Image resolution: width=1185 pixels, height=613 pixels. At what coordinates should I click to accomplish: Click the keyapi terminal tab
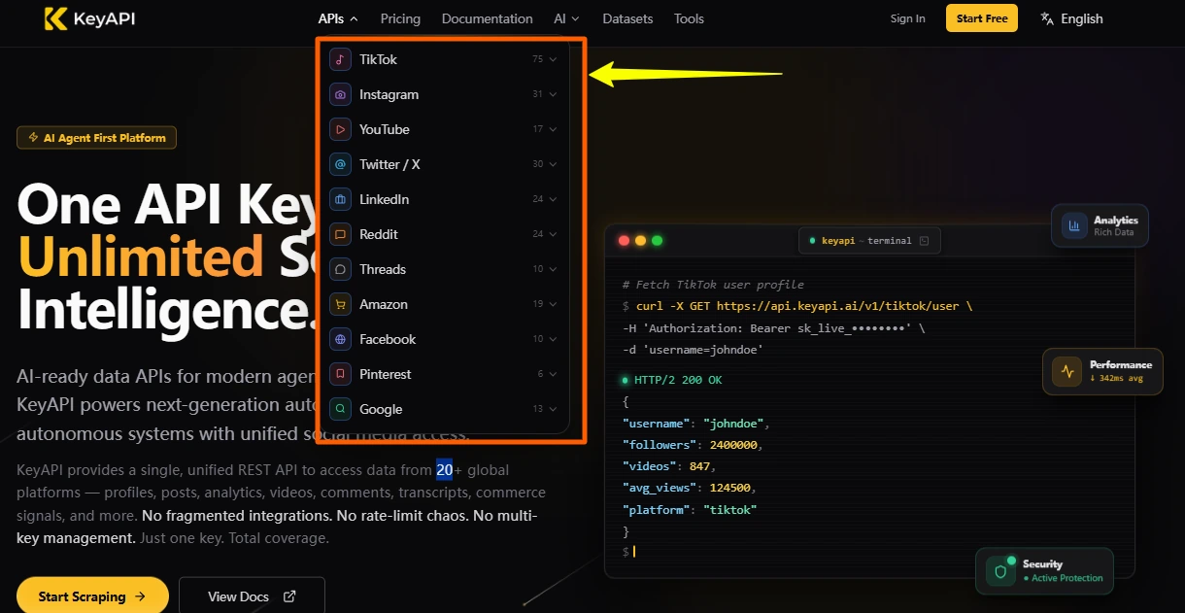click(869, 241)
